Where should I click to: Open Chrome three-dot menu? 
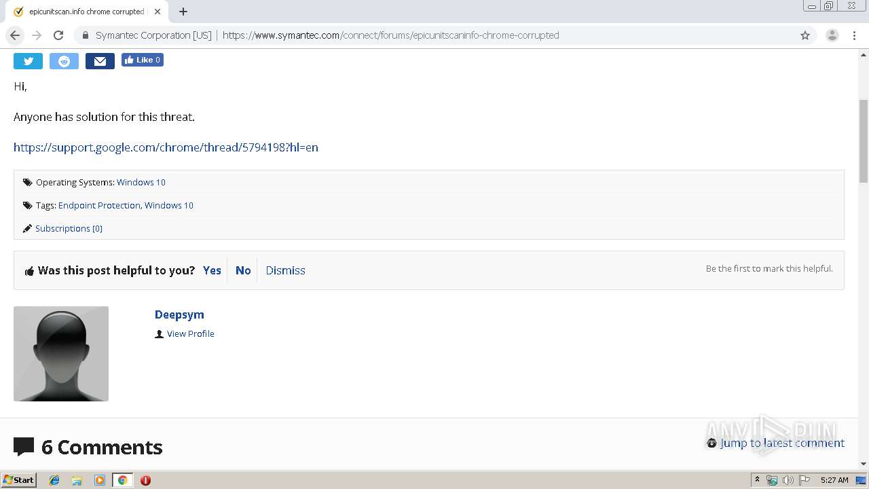[x=853, y=35]
